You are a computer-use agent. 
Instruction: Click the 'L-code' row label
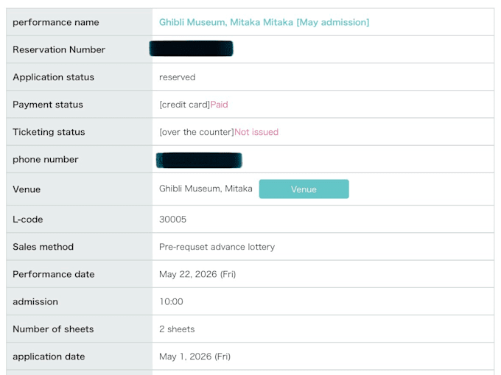point(28,220)
